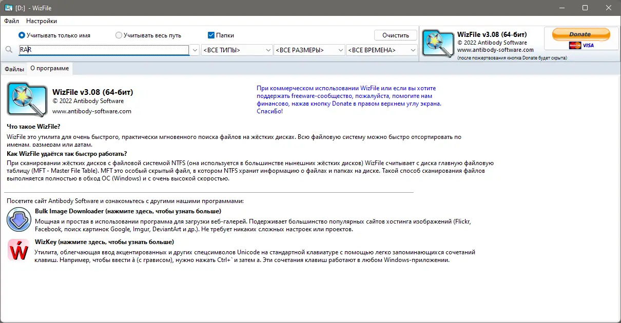Click the Очистить button
The image size is (621, 323).
[x=396, y=35]
